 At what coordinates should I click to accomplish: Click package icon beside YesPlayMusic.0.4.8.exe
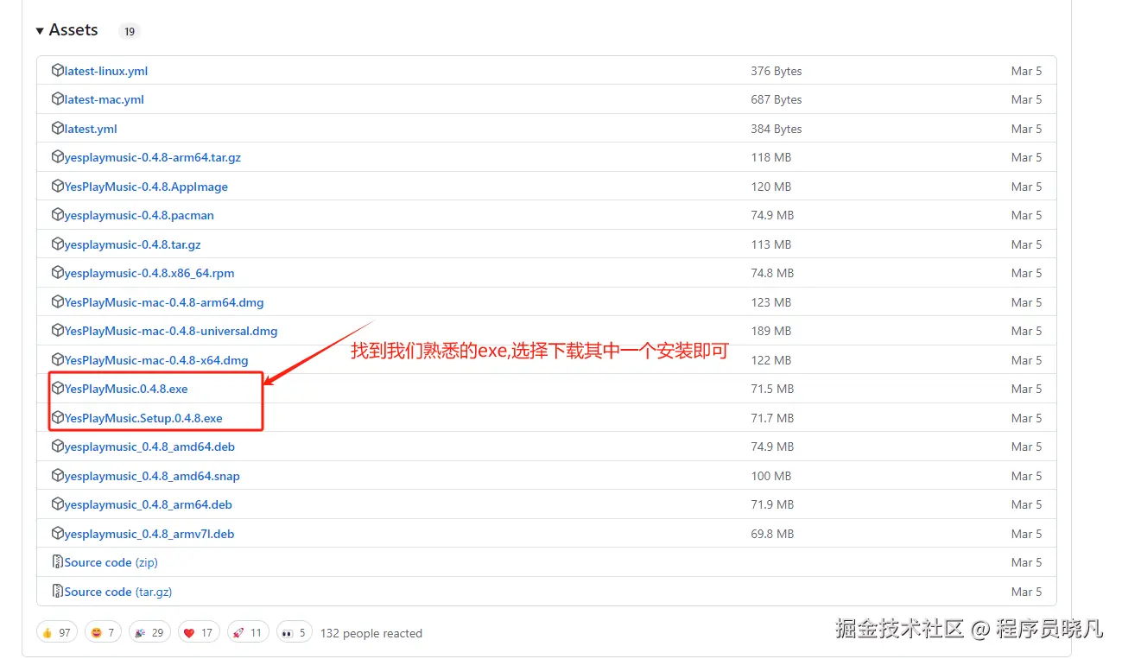coord(58,389)
